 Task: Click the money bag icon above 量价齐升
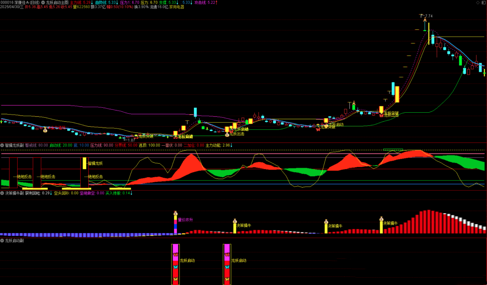pos(175,213)
